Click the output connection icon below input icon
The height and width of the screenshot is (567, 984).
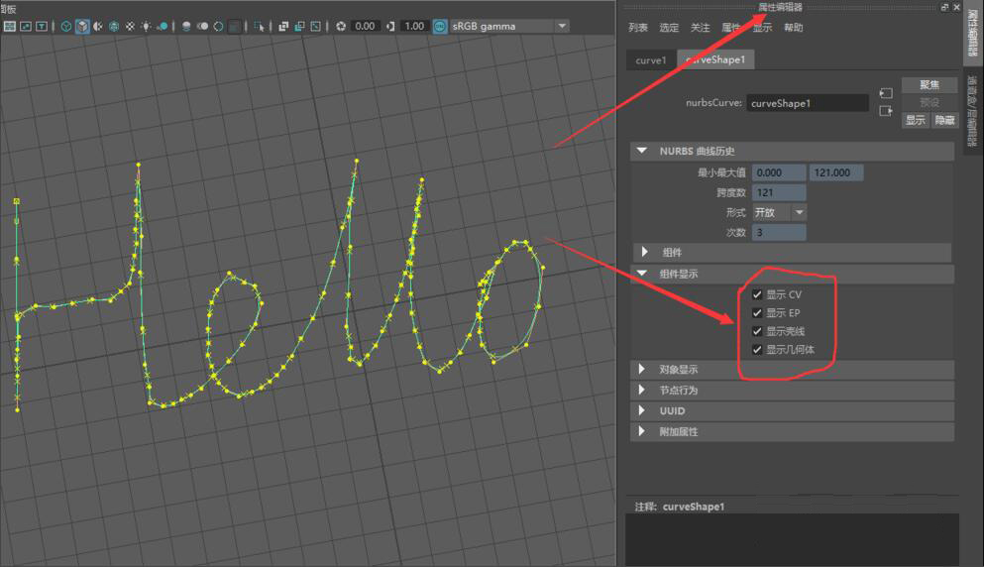click(x=885, y=111)
